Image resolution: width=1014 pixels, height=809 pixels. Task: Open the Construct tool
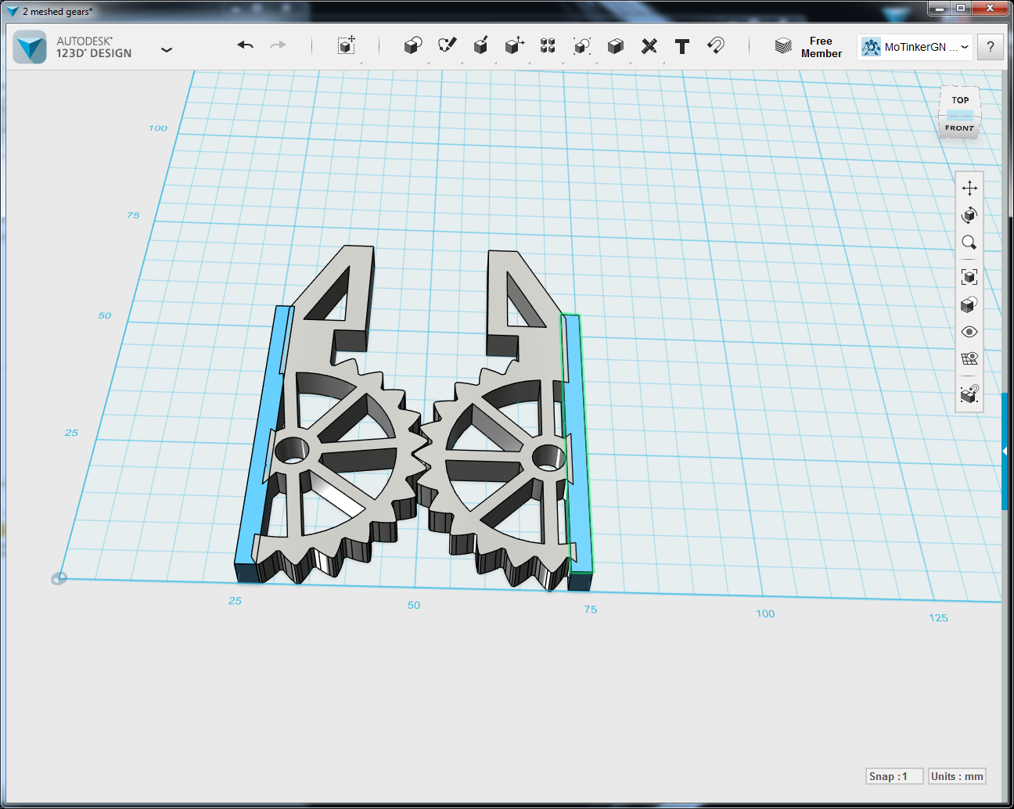(480, 45)
